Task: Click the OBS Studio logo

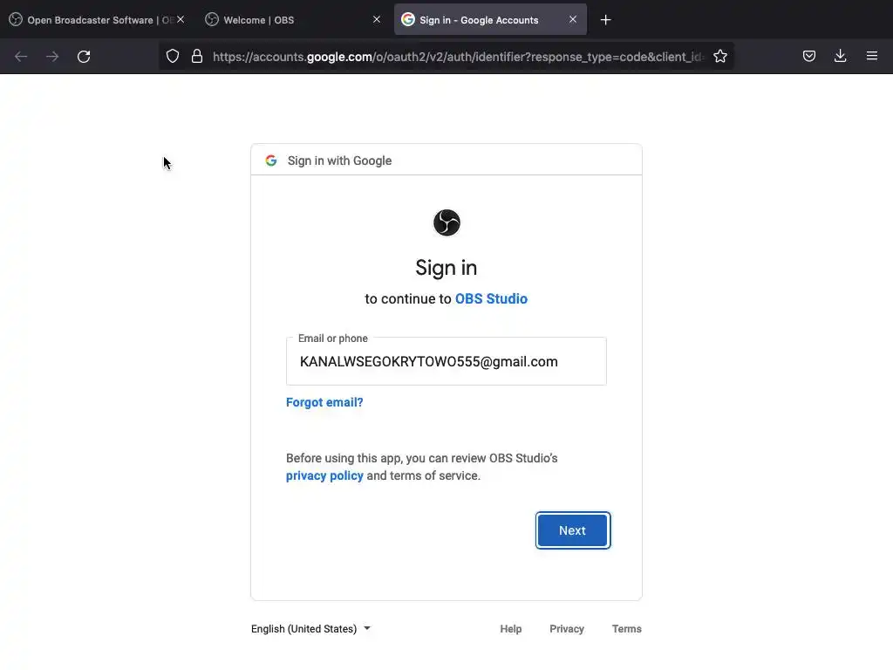Action: point(446,222)
